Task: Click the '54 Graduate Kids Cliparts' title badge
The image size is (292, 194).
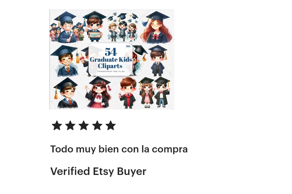Action: (x=111, y=59)
